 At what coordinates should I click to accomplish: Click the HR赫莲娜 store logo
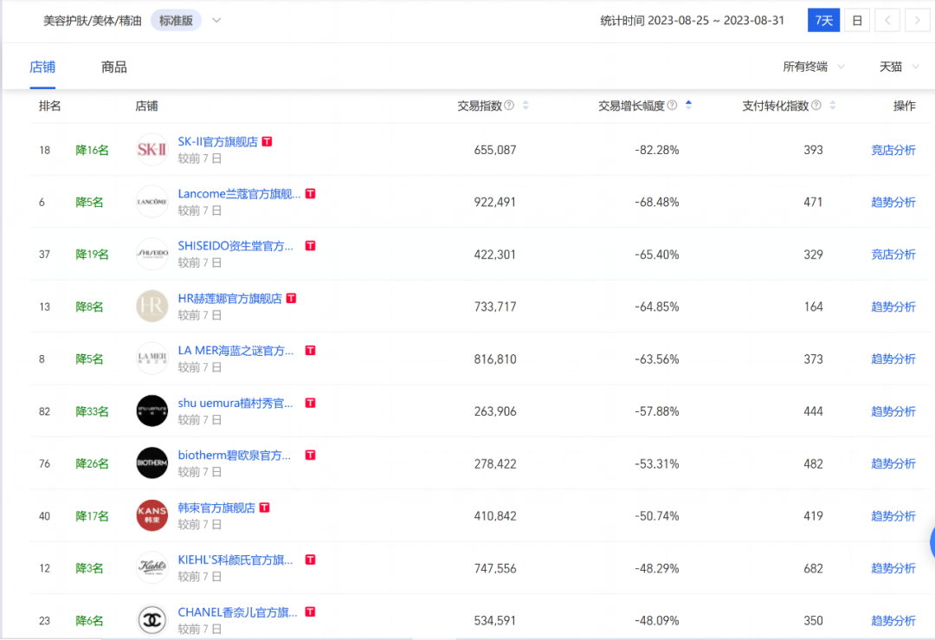coord(152,307)
